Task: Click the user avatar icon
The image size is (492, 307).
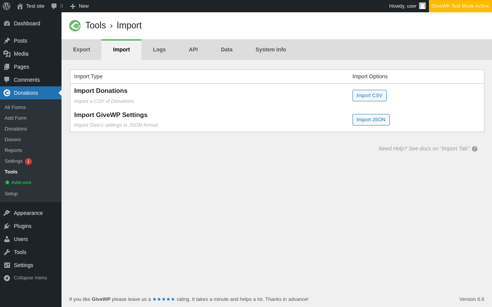Action: point(422,6)
